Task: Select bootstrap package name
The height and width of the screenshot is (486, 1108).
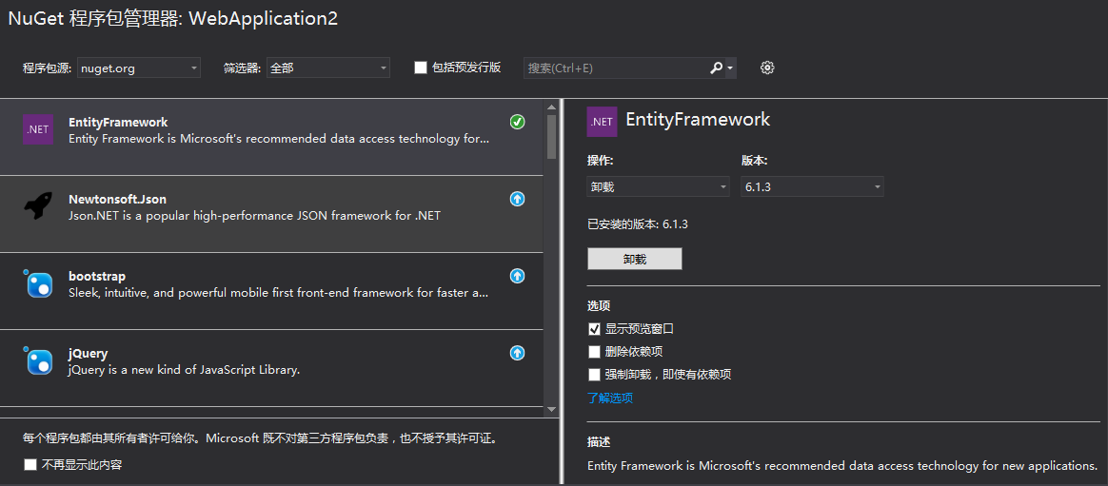Action: click(97, 276)
